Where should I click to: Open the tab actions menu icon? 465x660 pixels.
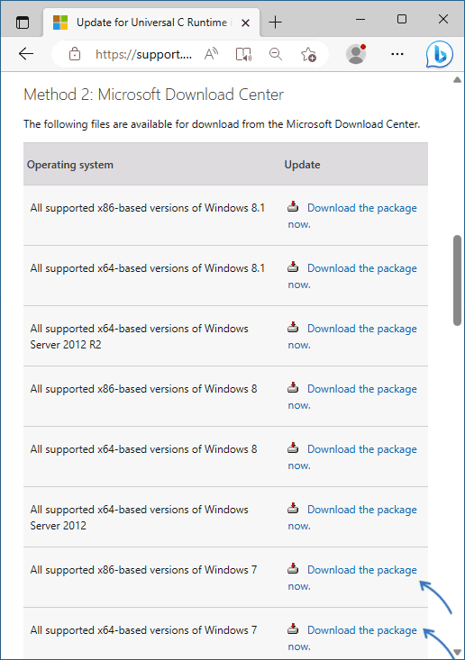[x=23, y=22]
